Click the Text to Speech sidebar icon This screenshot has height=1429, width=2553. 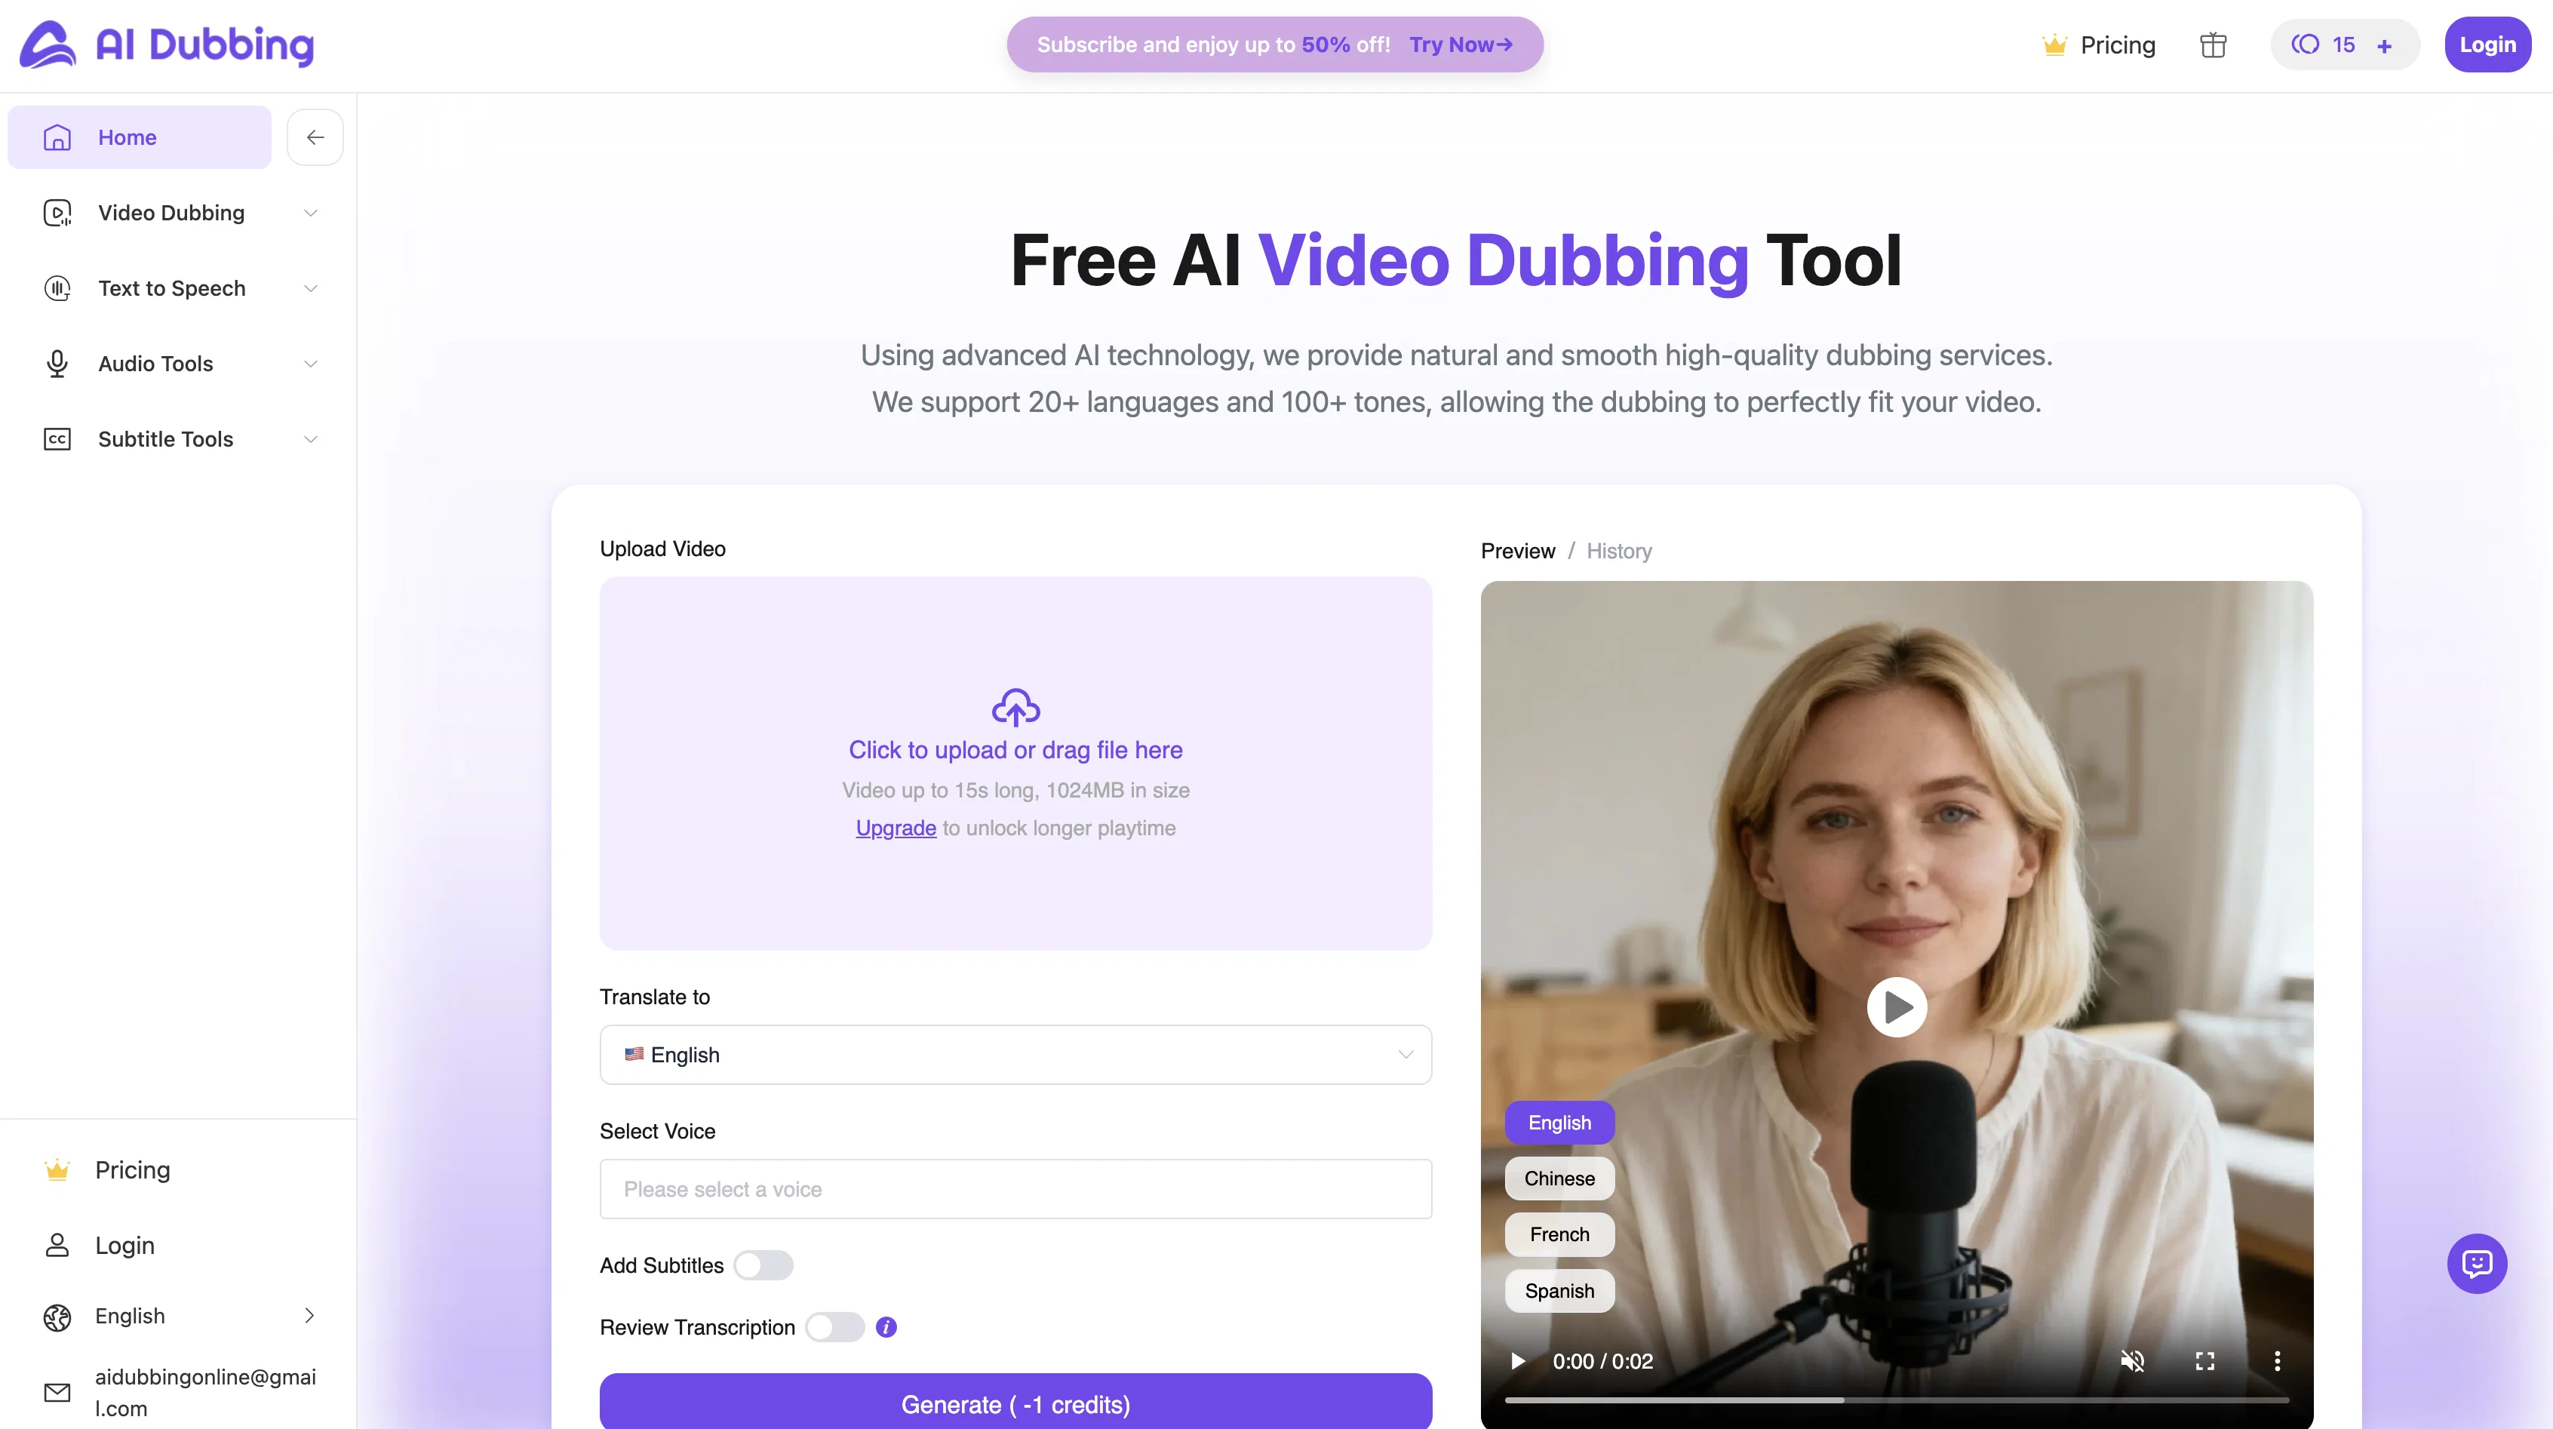point(57,288)
